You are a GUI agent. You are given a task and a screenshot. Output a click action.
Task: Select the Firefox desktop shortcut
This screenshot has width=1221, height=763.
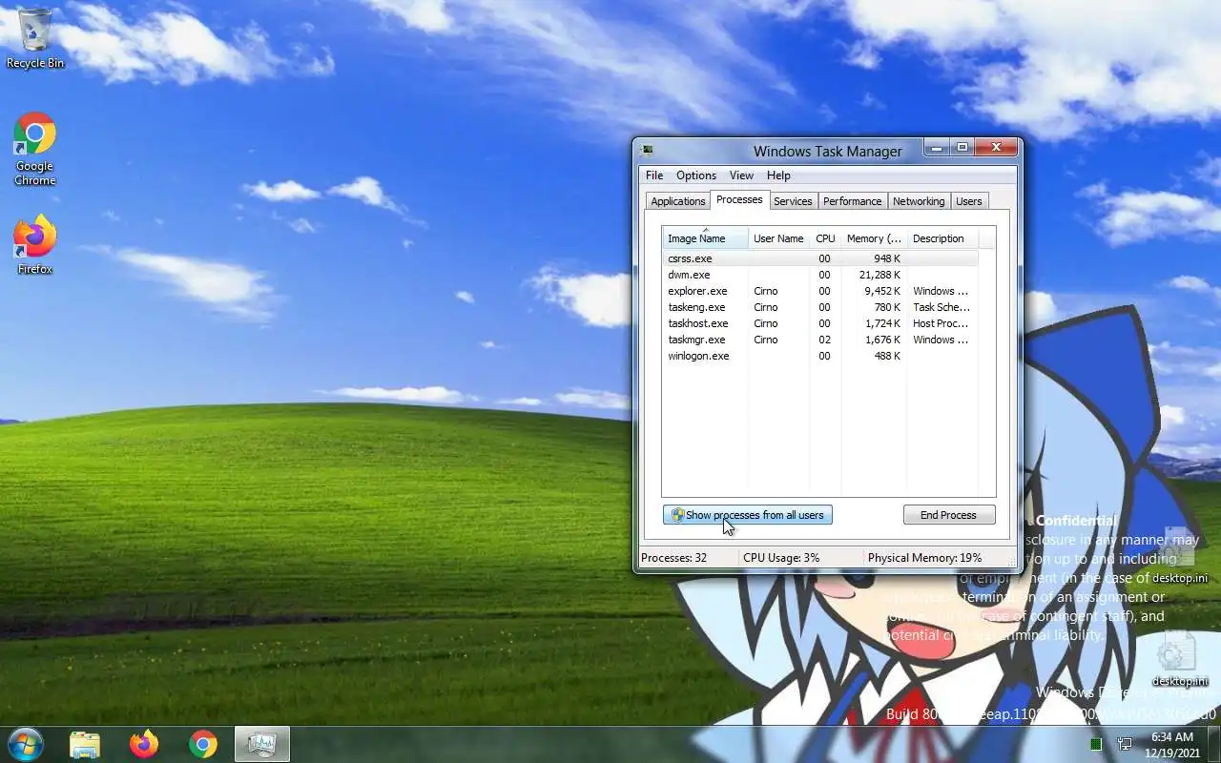tap(35, 245)
